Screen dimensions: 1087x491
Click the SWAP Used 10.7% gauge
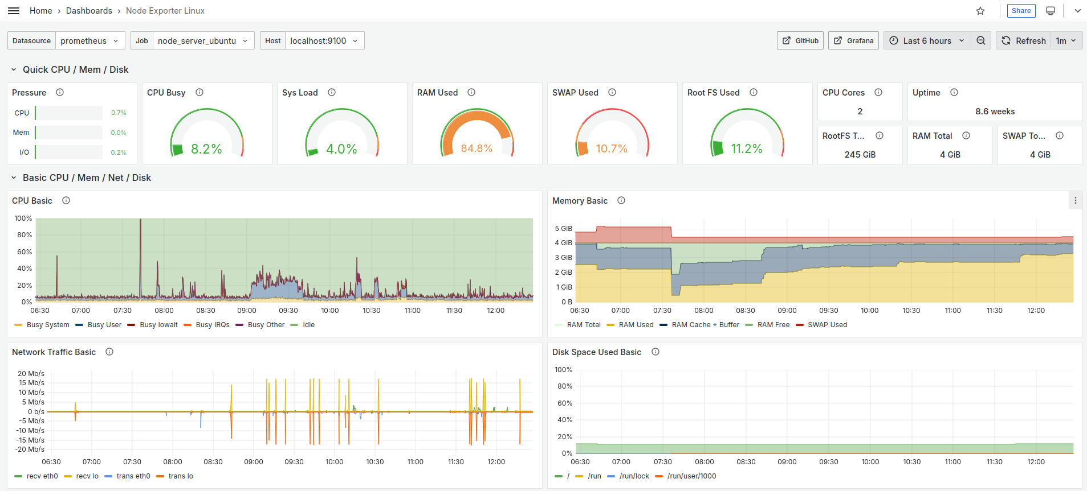click(x=612, y=133)
